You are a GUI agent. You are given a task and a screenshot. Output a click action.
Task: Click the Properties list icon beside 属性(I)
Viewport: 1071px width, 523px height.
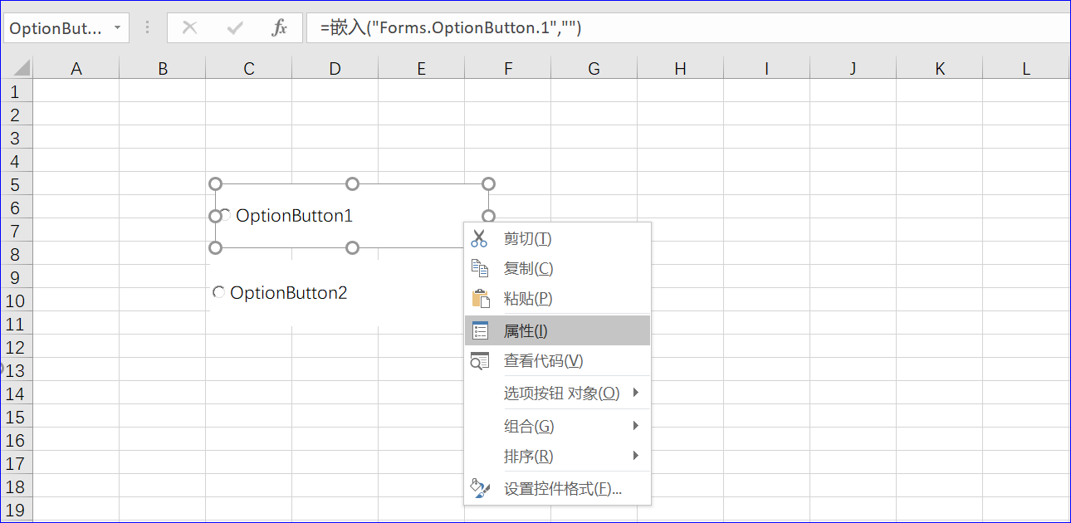(x=480, y=330)
